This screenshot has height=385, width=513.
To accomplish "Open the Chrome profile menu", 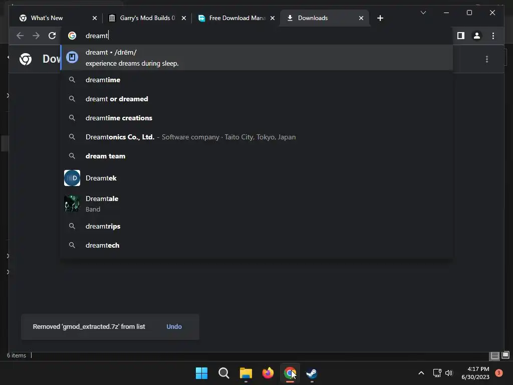I will 477,36.
